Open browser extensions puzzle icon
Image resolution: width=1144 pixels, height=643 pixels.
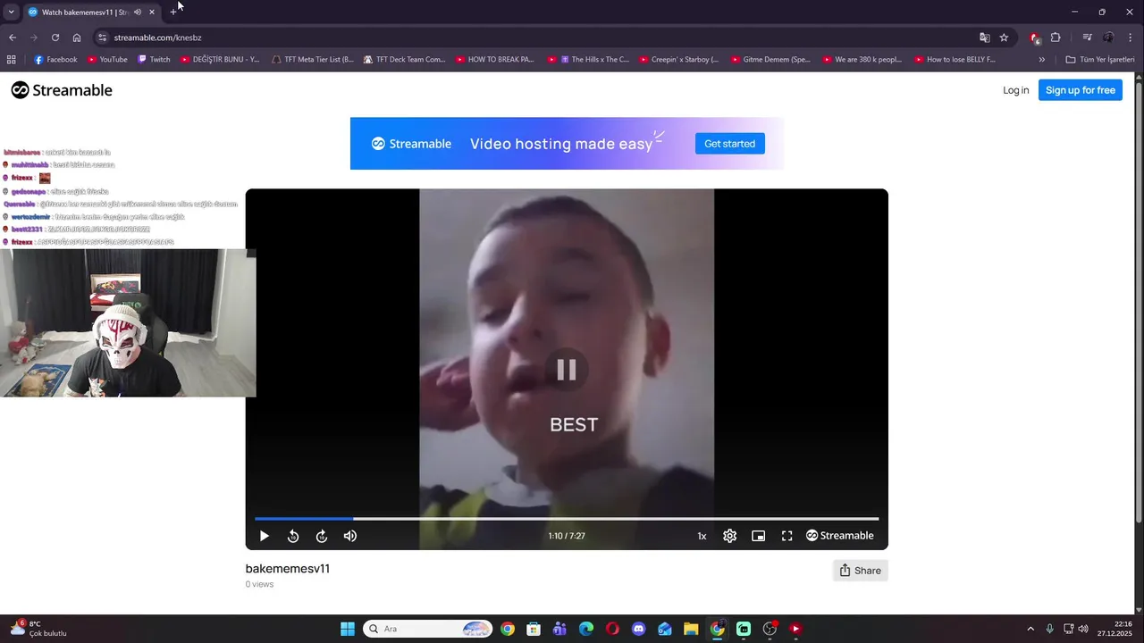tap(1056, 38)
